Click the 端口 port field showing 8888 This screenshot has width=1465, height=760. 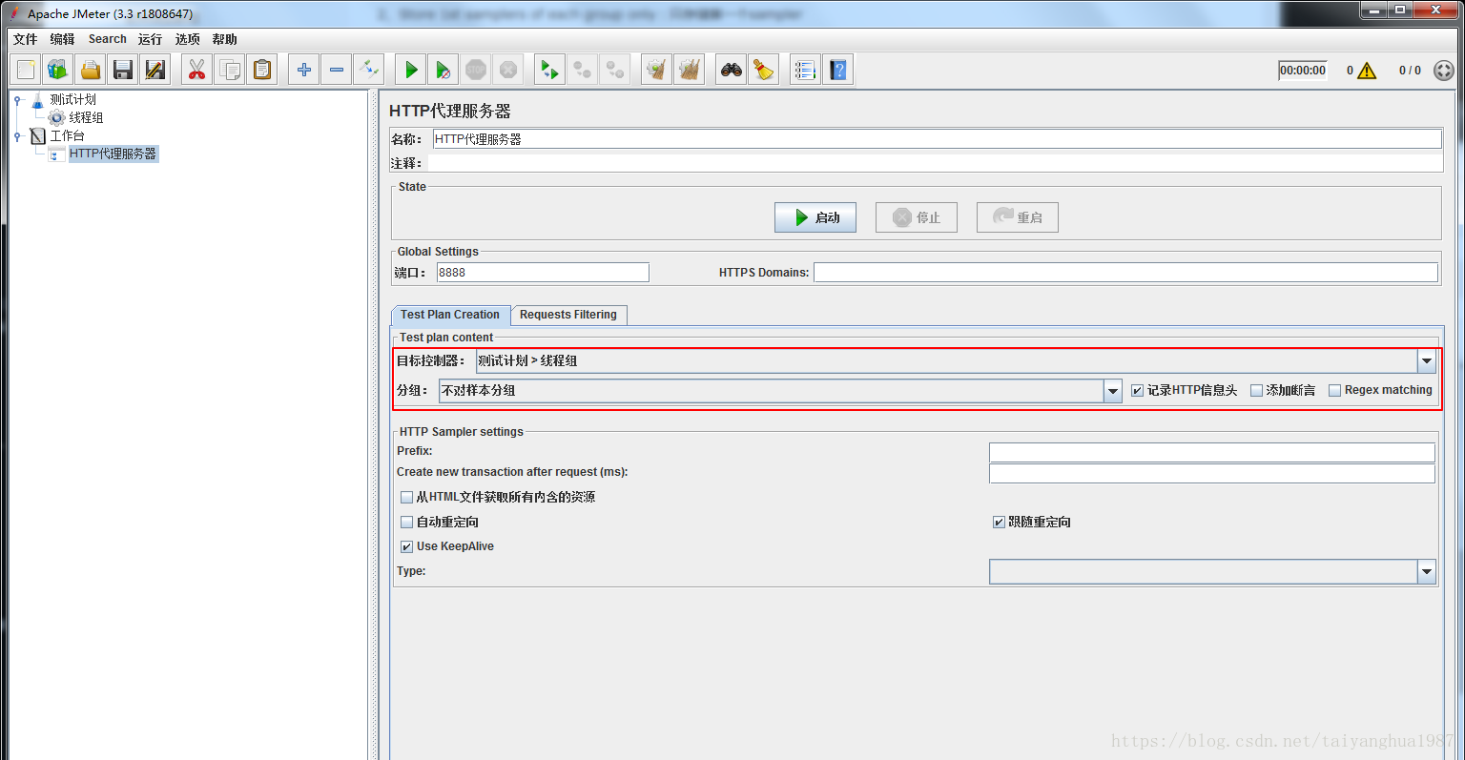(543, 273)
